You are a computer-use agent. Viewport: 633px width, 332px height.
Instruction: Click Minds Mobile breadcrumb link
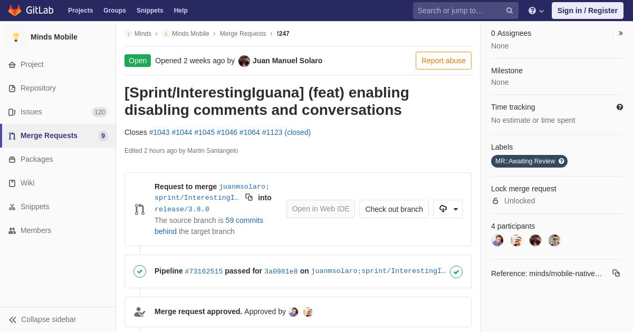[x=190, y=34]
